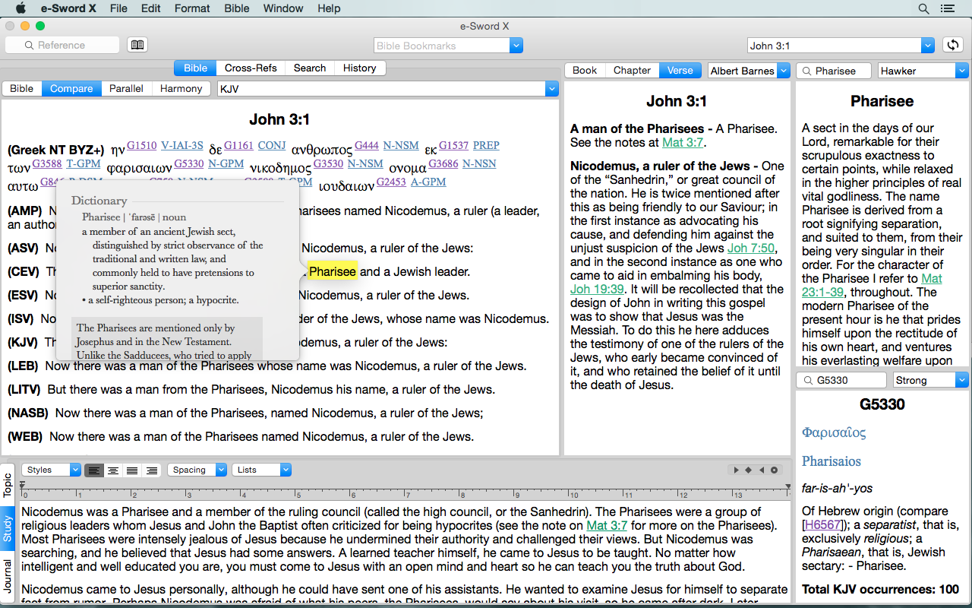This screenshot has width=972, height=608.
Task: Follow the Joh 7:50 link
Action: pyautogui.click(x=751, y=249)
